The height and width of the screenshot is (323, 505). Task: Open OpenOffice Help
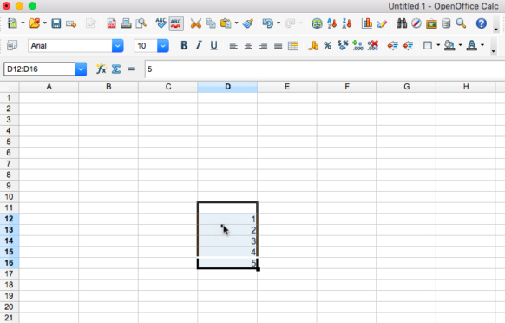(x=482, y=23)
